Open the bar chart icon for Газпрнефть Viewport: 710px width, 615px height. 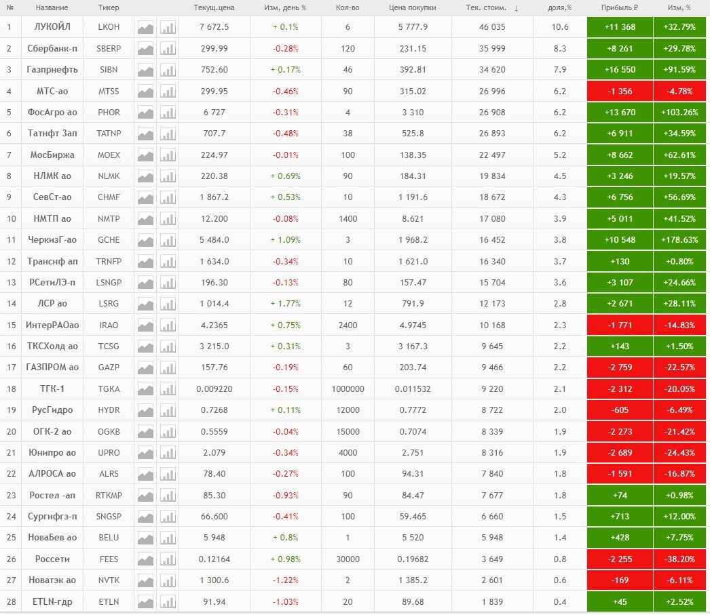pyautogui.click(x=168, y=70)
